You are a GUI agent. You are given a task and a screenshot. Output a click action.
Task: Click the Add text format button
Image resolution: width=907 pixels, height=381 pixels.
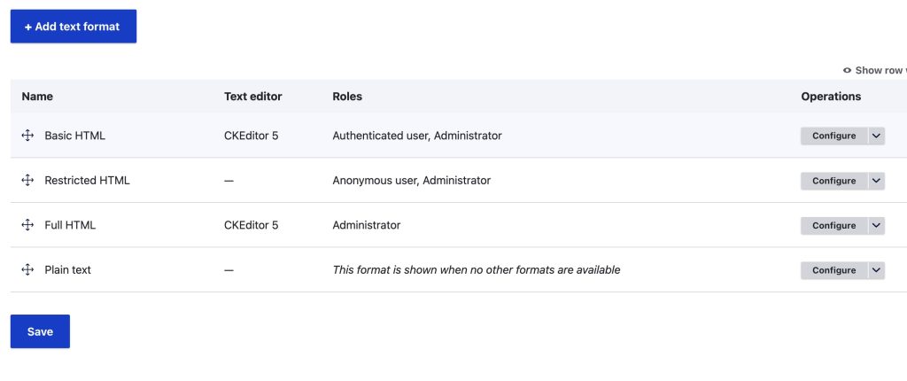click(x=74, y=26)
